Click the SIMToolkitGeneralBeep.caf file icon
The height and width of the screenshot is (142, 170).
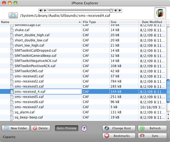pyautogui.click(x=12, y=56)
